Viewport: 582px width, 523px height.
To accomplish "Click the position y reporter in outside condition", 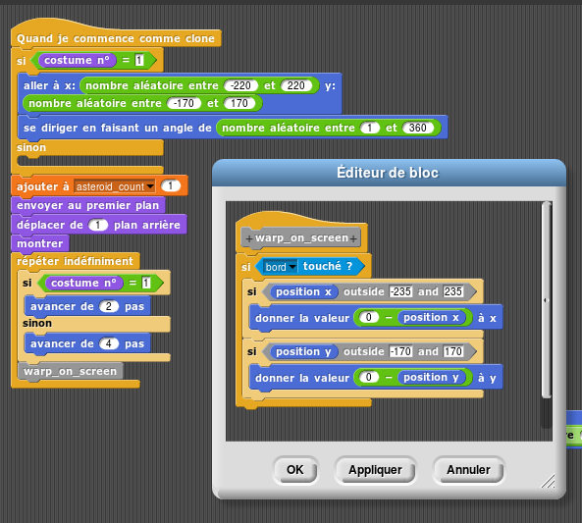I will [x=303, y=351].
